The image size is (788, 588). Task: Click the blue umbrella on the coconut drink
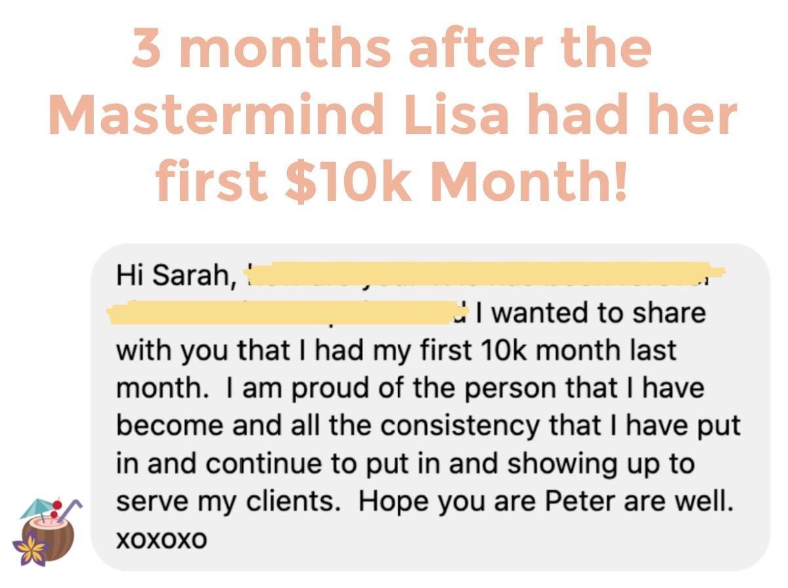click(x=35, y=509)
